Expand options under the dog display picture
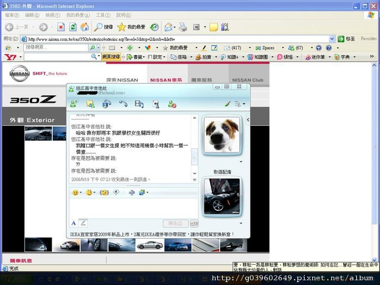Viewport: 380px width, 285px height. (x=240, y=161)
